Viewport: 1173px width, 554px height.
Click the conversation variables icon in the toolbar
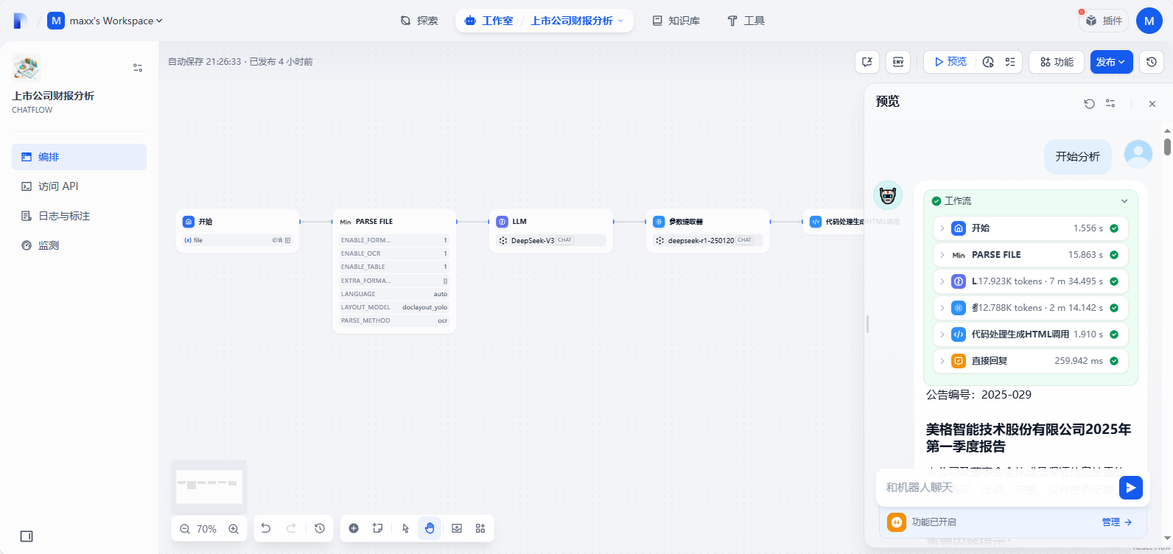pos(867,62)
